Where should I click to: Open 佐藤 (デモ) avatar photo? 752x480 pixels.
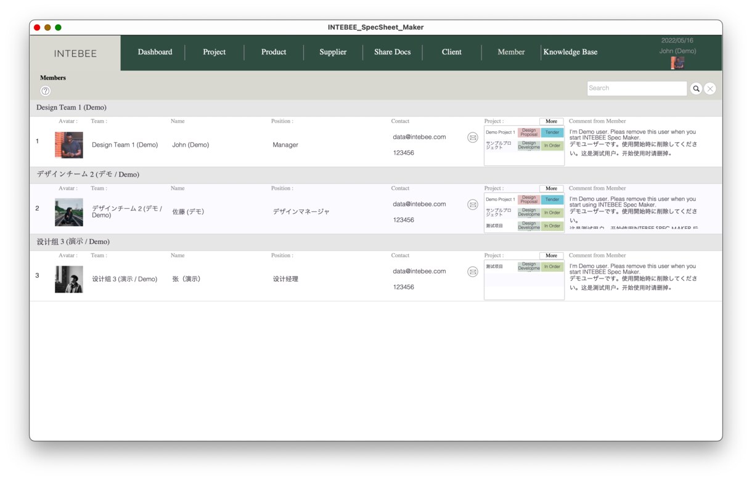coord(68,212)
